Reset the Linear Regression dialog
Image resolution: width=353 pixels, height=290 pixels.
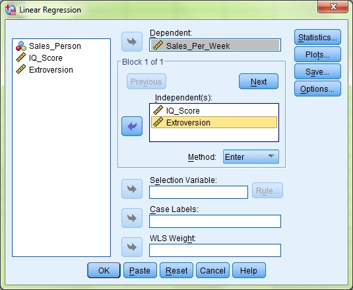click(176, 270)
